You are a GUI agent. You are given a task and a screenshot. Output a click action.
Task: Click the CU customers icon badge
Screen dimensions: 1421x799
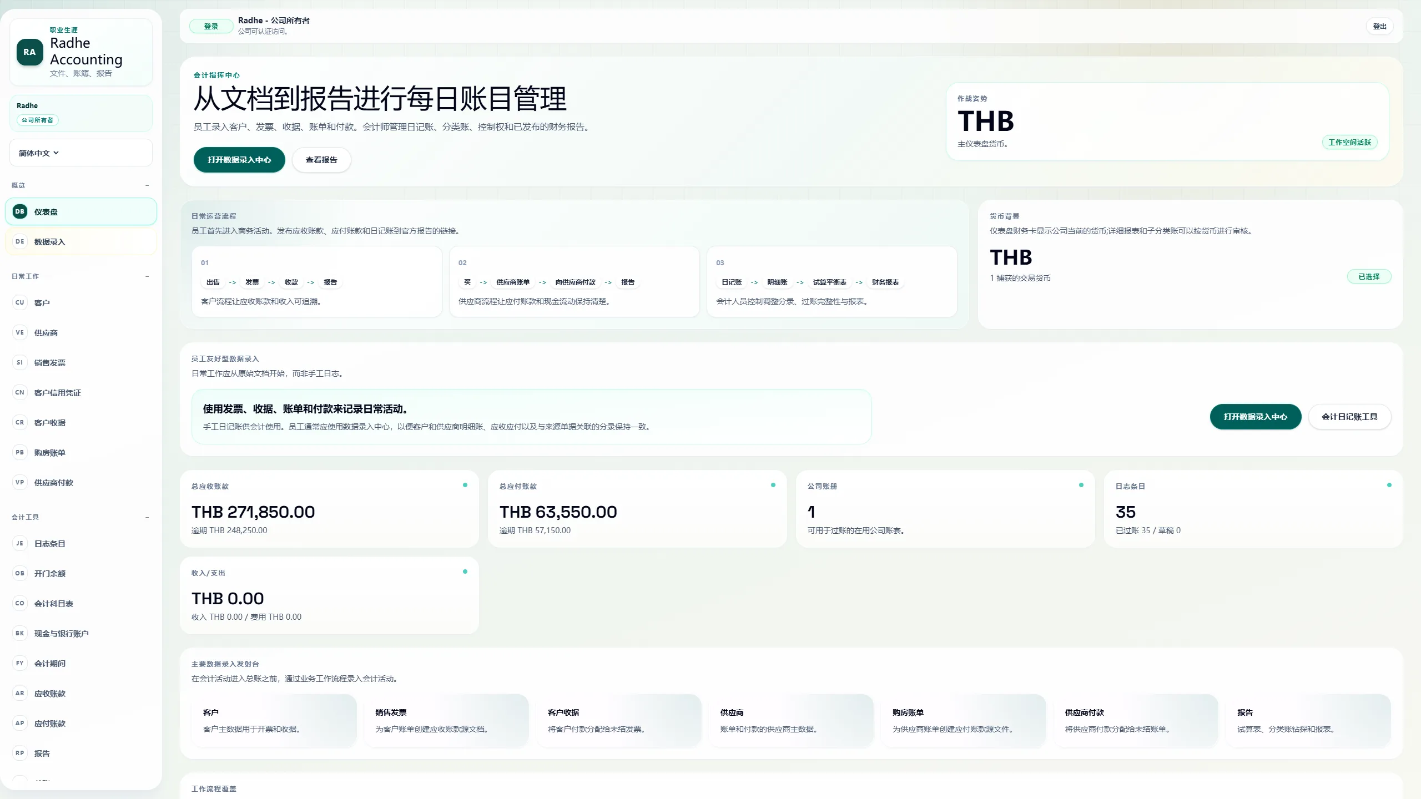pyautogui.click(x=20, y=302)
